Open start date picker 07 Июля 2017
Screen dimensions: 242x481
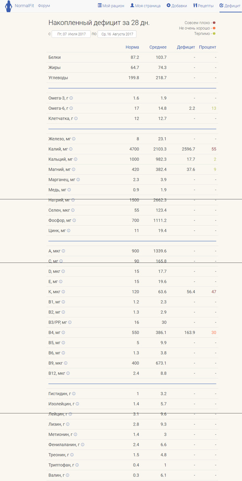(71, 34)
